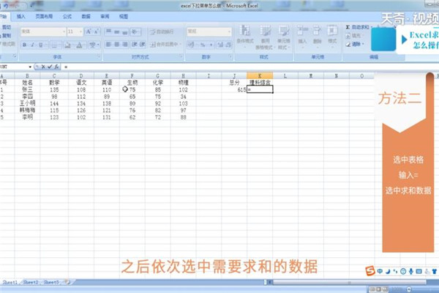The height and width of the screenshot is (293, 439).
Task: Toggle underline formatting
Action: (x=41, y=45)
